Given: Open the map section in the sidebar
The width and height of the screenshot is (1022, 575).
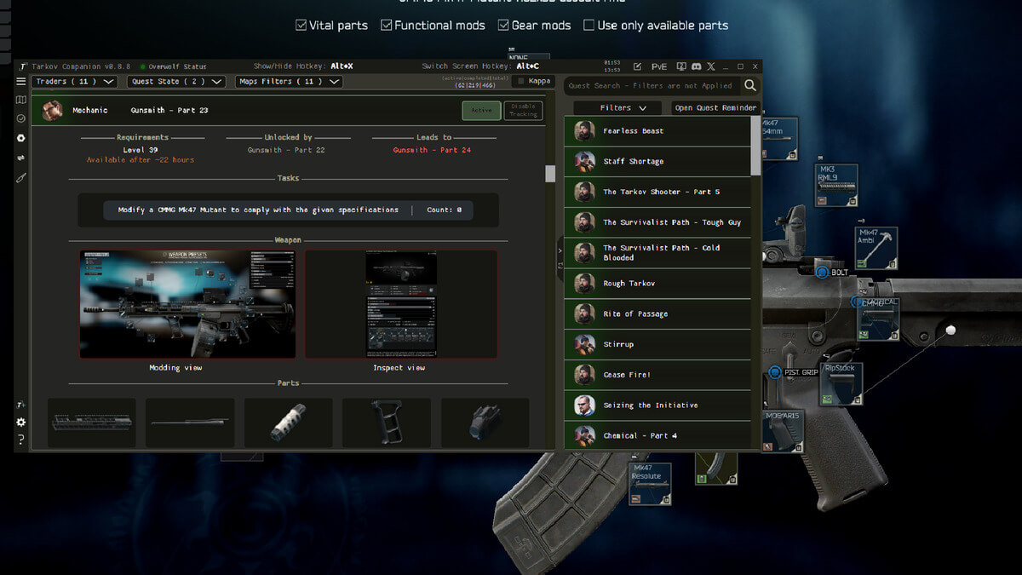Looking at the screenshot, I should [21, 100].
